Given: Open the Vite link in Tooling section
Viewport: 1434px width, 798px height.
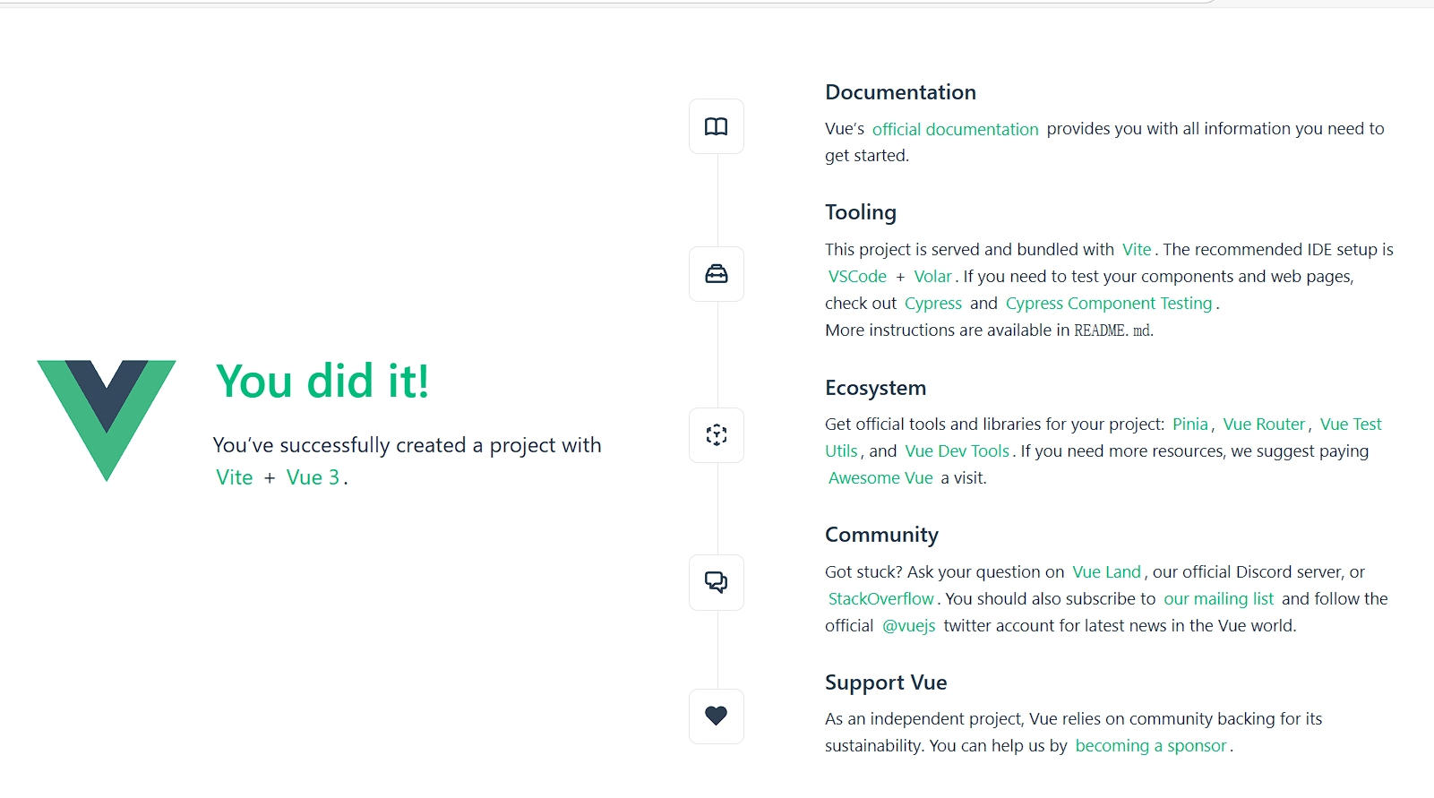Looking at the screenshot, I should pos(1137,250).
